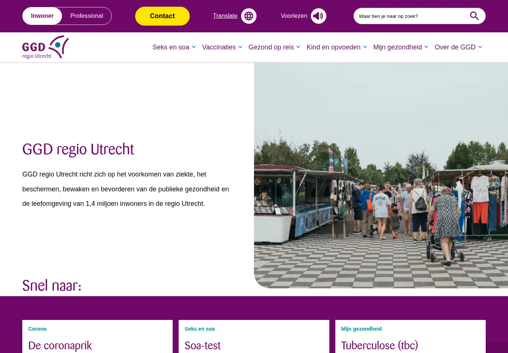Expand the Gezond op reis chevron
Screen dimensions: 508x353
[298, 47]
